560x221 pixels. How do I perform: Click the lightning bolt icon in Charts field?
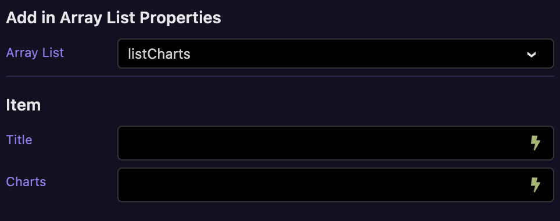(535, 184)
